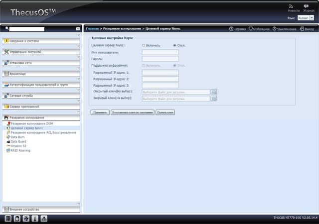Focus the Пароль field

coord(160,59)
